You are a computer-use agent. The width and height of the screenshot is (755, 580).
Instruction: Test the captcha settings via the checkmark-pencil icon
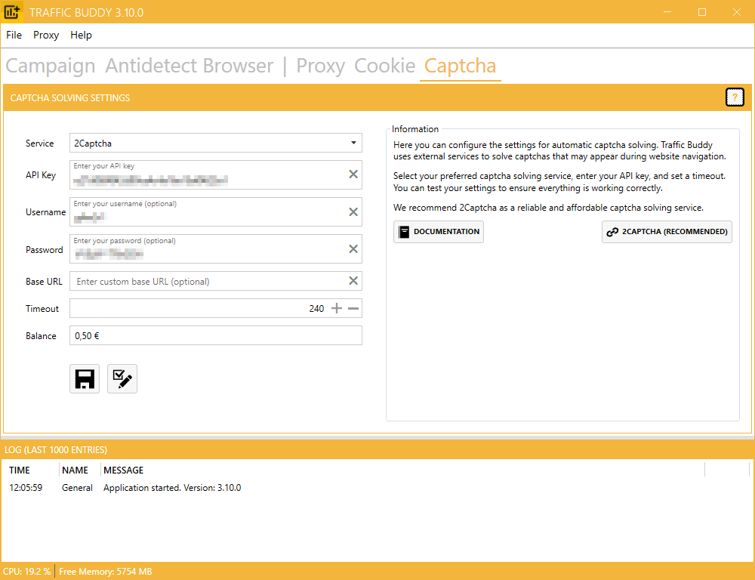[x=122, y=378]
